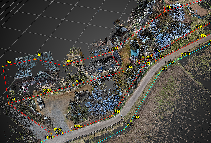
Task: Select the marker labeled 109
Action: 193,31
